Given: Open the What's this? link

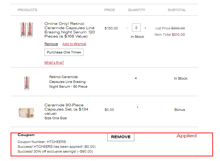Looking at the screenshot, I should [x=54, y=62].
